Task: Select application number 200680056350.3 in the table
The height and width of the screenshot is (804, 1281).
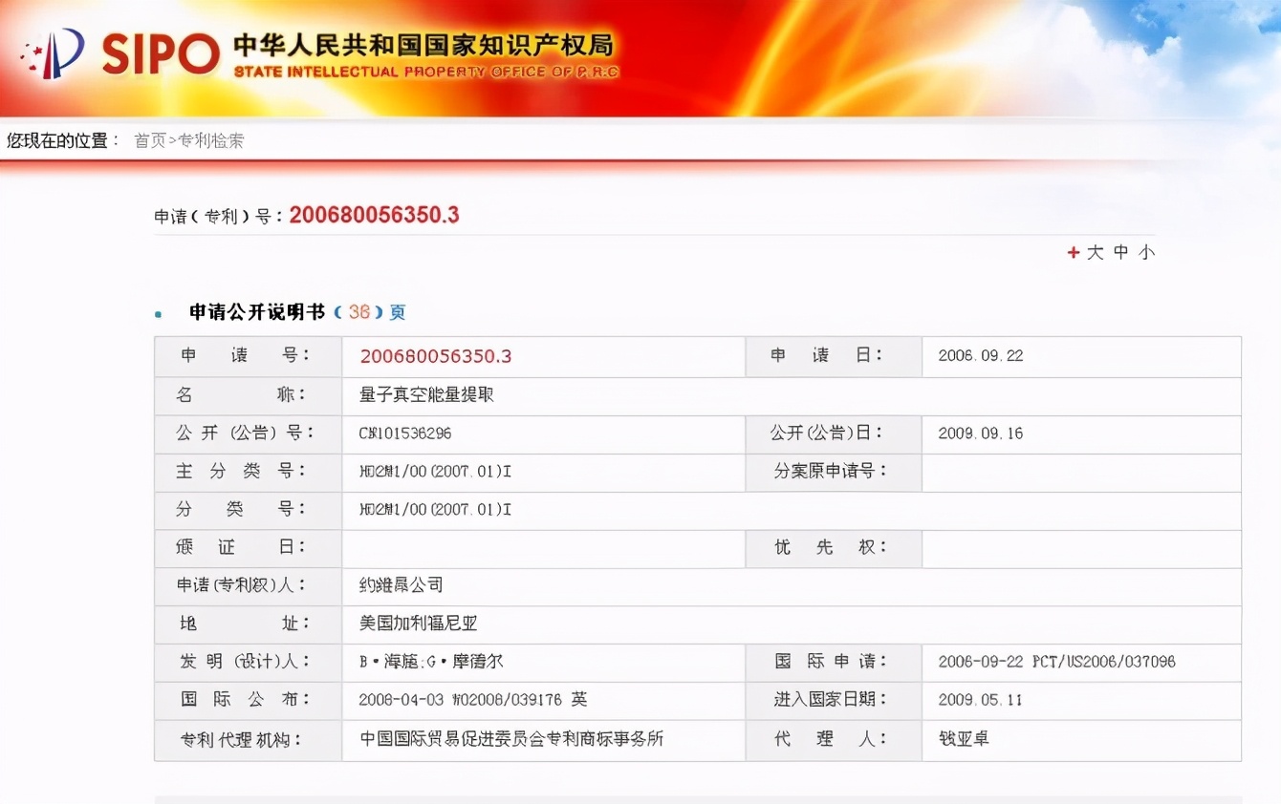Action: [x=435, y=356]
